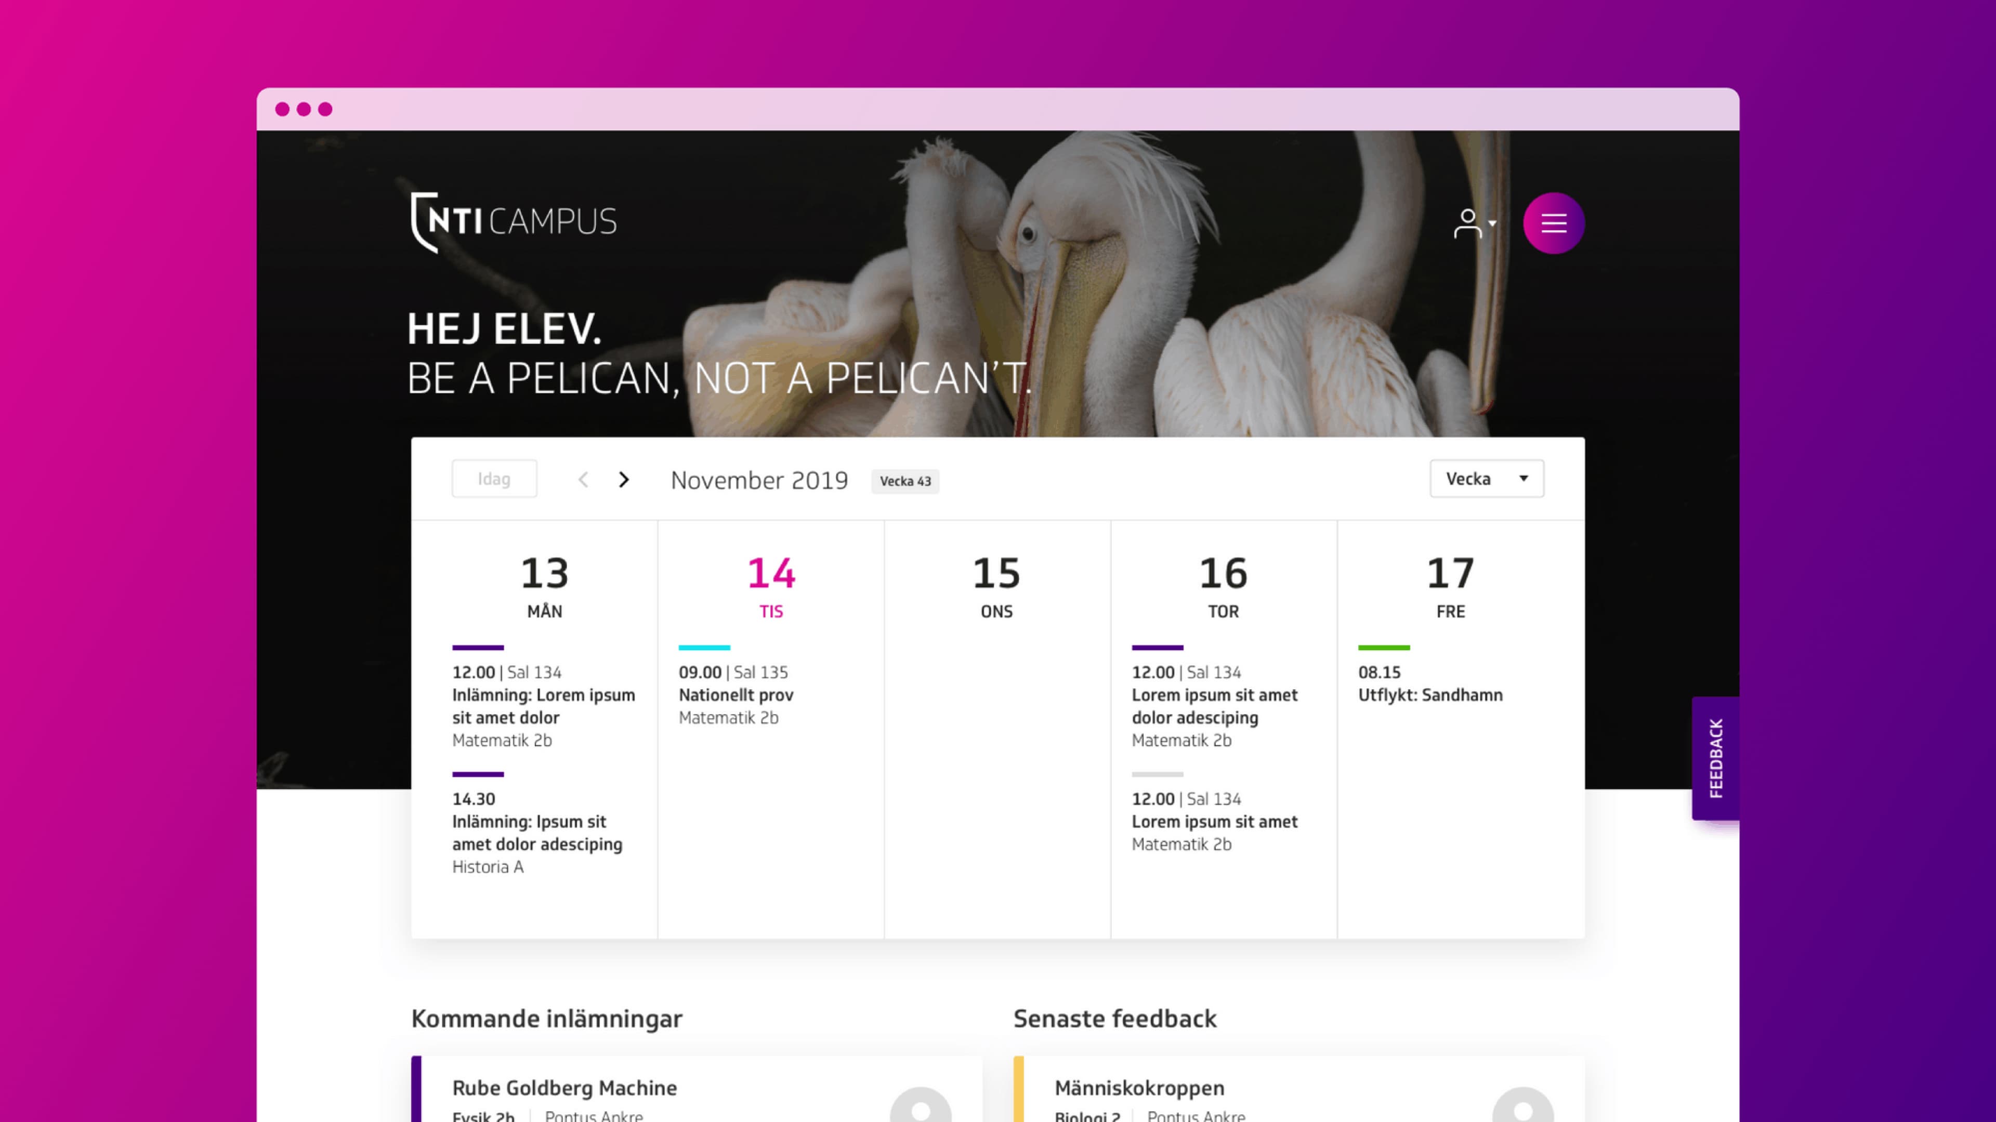Click the Vecka 43 badge
The width and height of the screenshot is (1996, 1122).
tap(905, 481)
